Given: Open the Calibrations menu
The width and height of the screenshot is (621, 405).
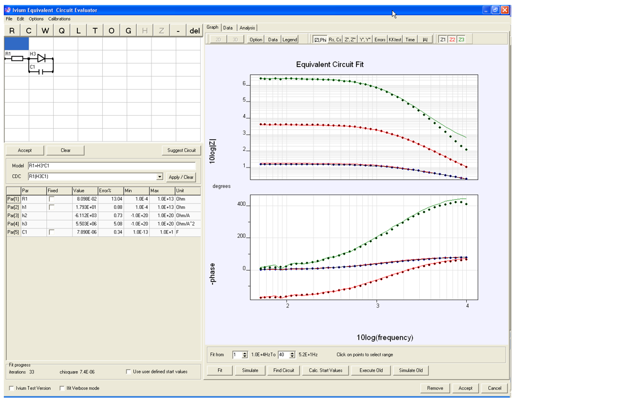Looking at the screenshot, I should [59, 19].
